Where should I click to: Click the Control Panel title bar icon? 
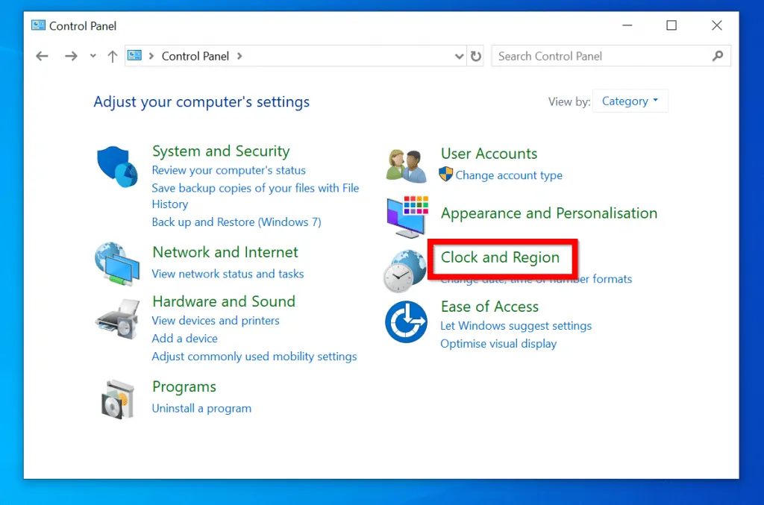(x=38, y=25)
